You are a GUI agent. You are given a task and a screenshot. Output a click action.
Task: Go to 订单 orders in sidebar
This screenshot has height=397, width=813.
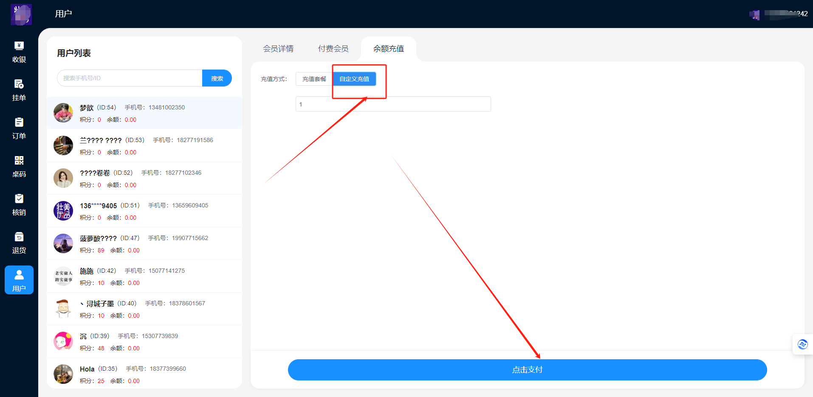tap(19, 128)
